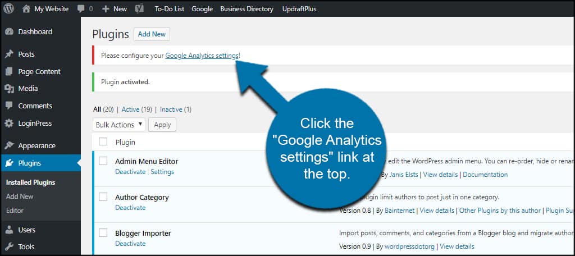The height and width of the screenshot is (256, 575).
Task: Click the Plugins plug icon in sidebar
Action: point(9,163)
